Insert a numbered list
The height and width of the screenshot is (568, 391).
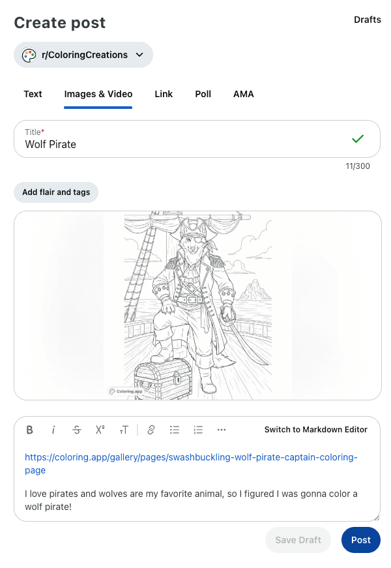198,430
